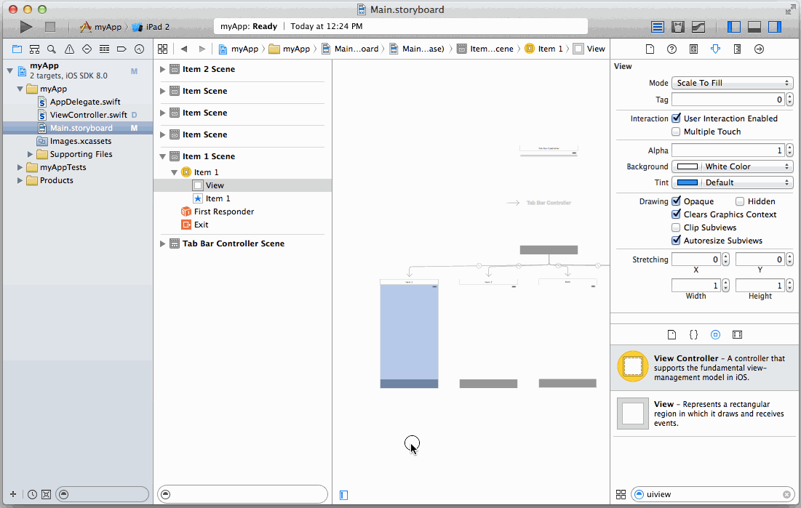
Task: Select First Responder in outline
Action: coord(224,211)
